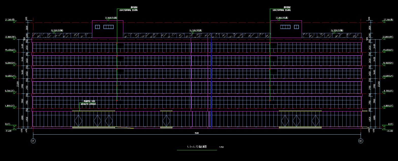Click the right 12.600(4F) elevation label
The height and width of the screenshot is (161, 398).
(x=388, y=76)
